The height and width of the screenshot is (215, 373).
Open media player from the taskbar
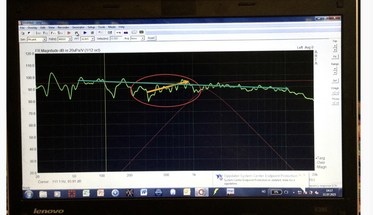(x=57, y=194)
